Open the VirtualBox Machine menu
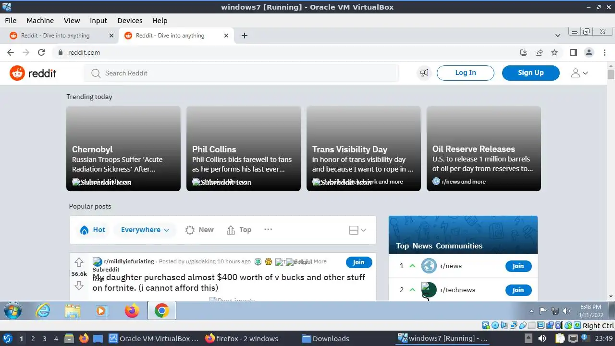Screen dimensions: 615x346 click(x=40, y=21)
